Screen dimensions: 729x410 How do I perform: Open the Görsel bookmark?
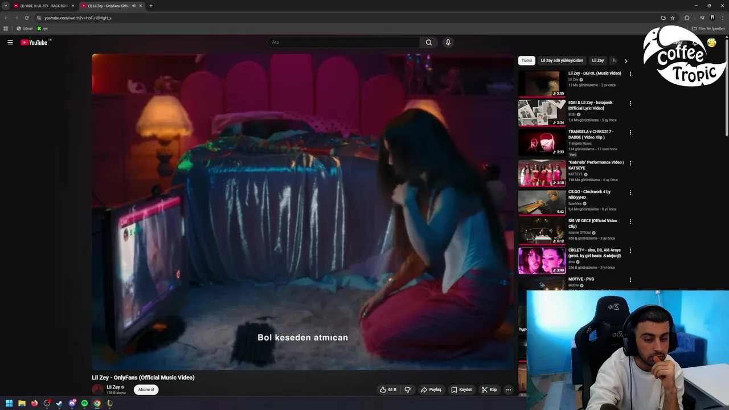click(24, 28)
